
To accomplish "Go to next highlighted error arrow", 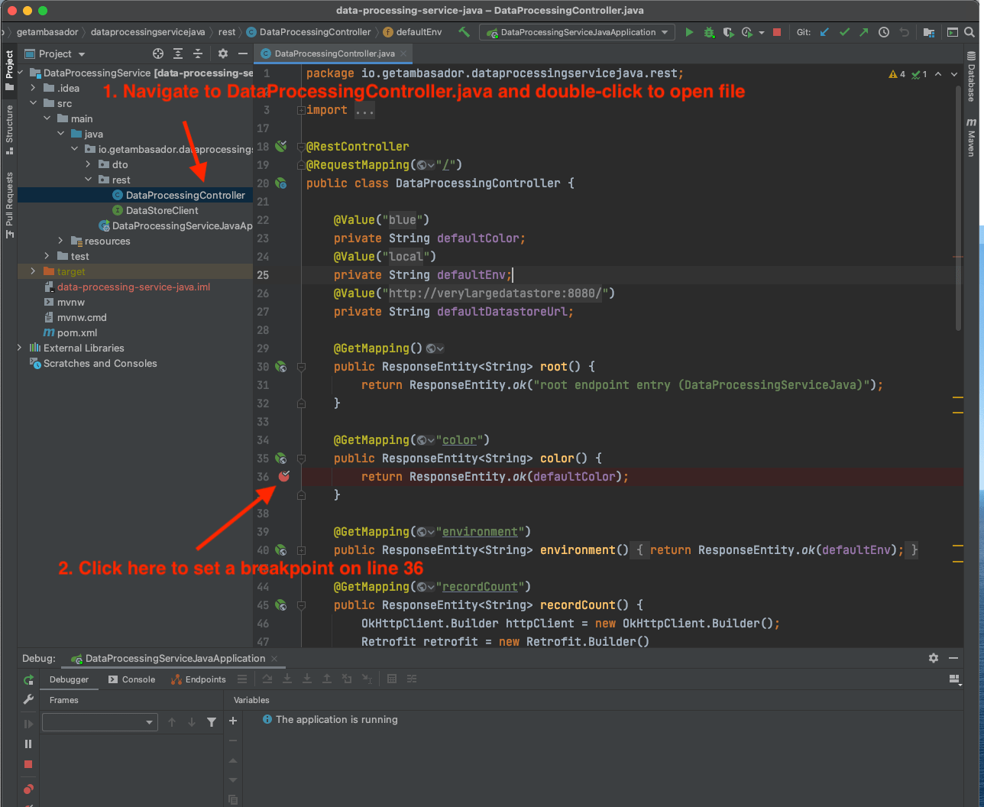I will (x=956, y=74).
